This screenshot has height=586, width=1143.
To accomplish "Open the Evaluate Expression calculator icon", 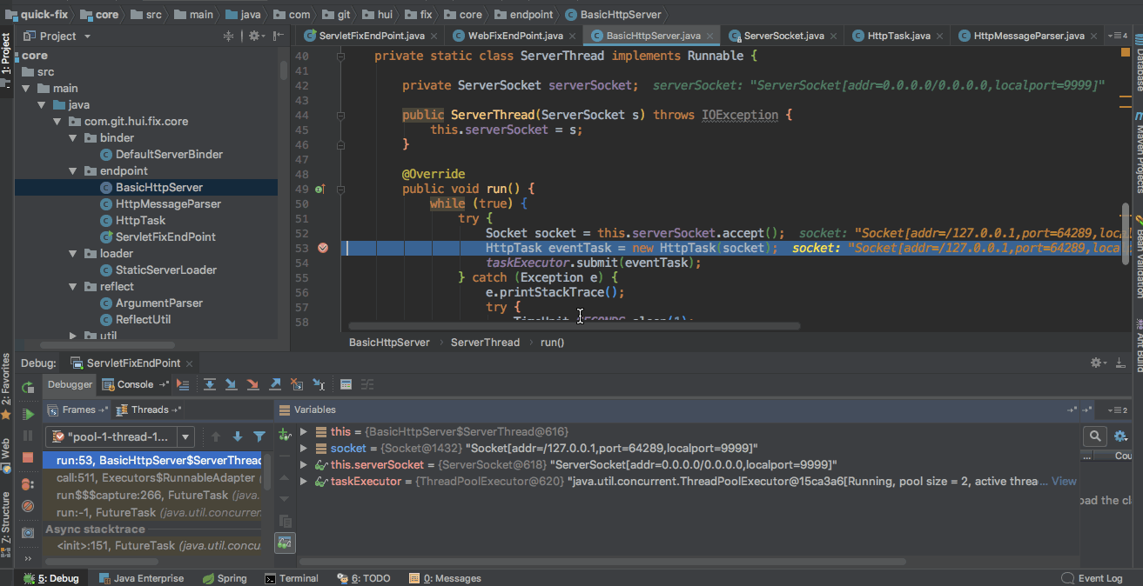I will point(346,384).
